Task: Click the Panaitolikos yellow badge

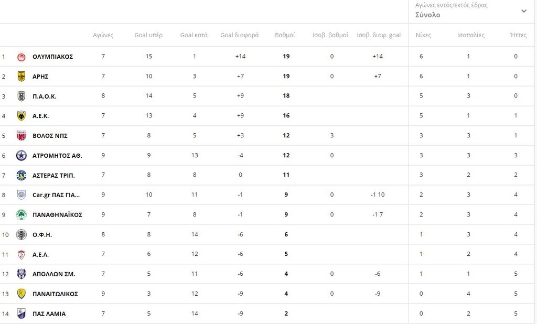Action: 22,294
